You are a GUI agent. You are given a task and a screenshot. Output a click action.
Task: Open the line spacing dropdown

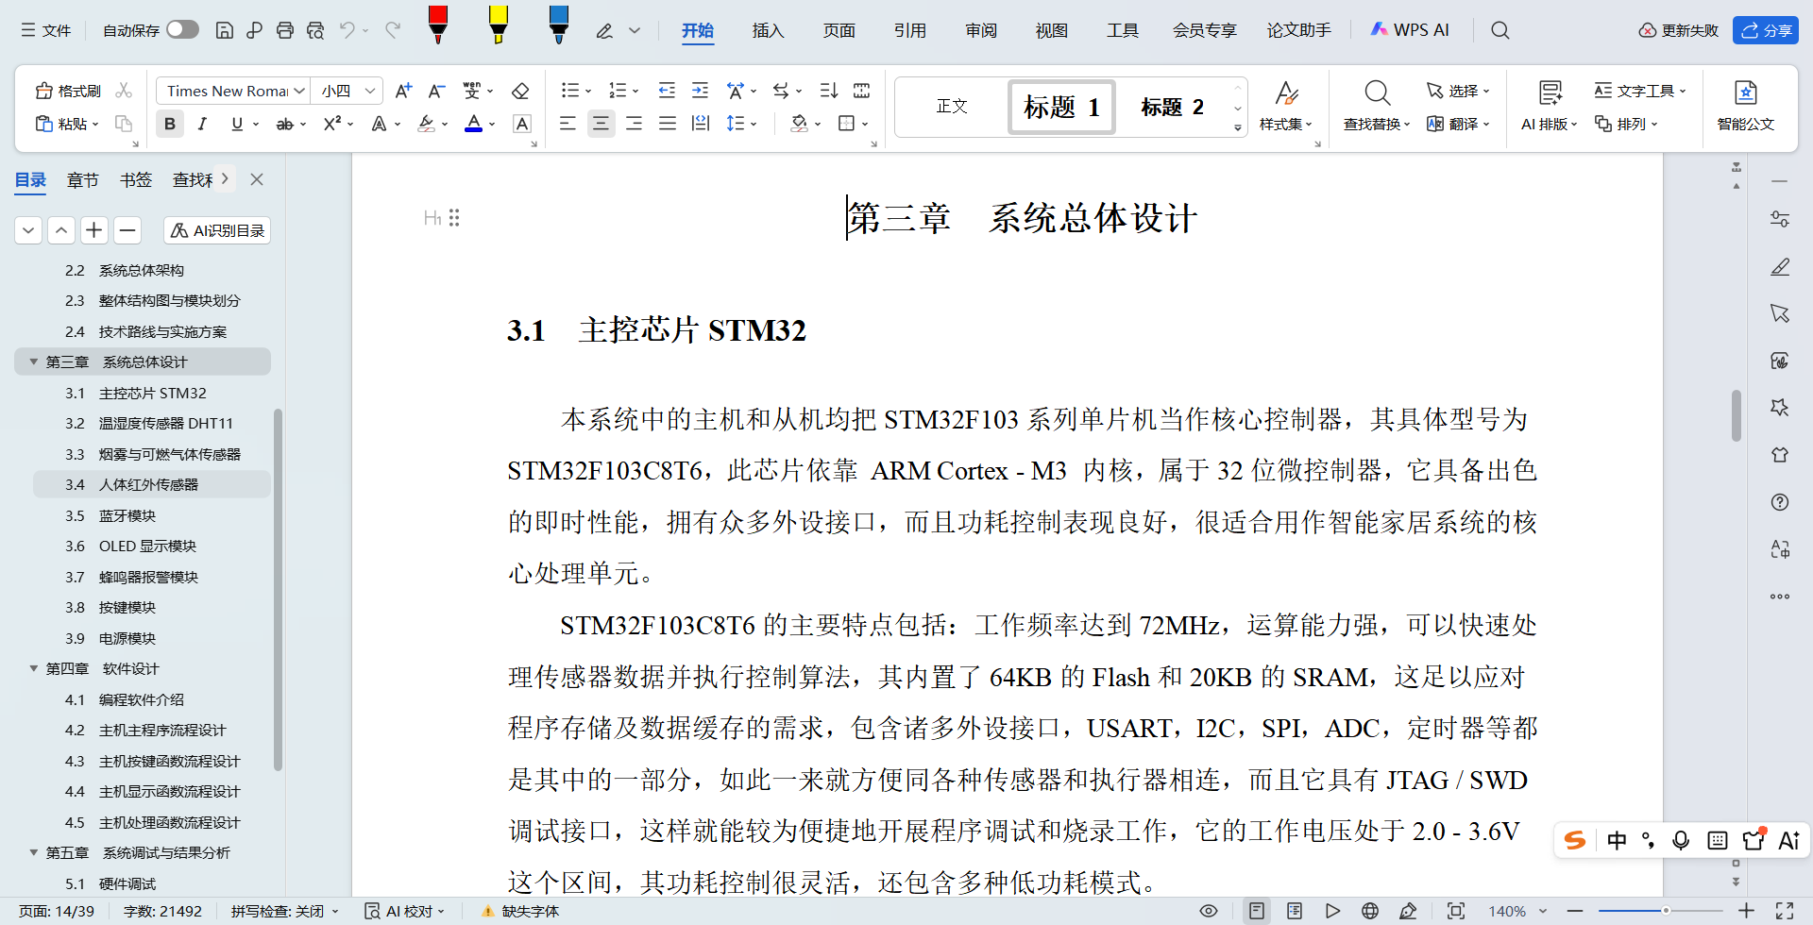754,124
